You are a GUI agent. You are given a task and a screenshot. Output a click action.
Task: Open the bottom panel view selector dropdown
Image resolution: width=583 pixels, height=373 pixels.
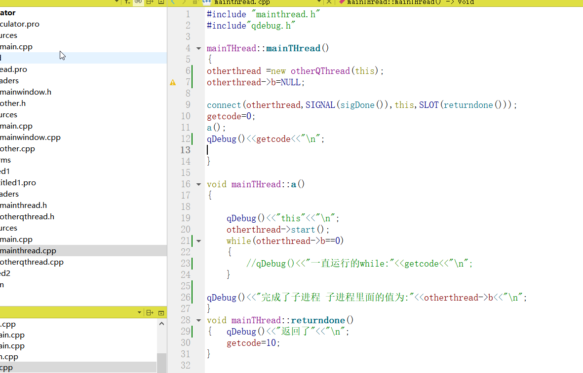coord(139,313)
